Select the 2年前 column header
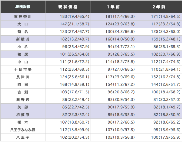This screenshot has width=183, height=142. (x=159, y=7)
